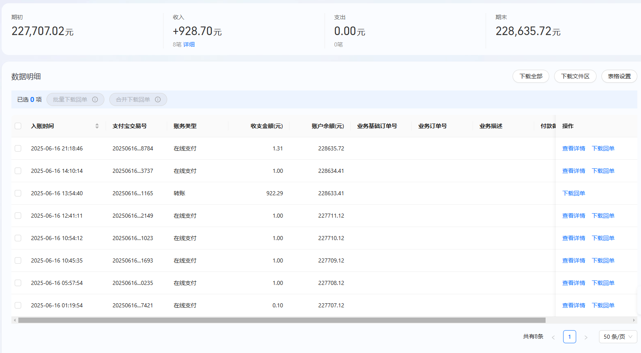
Task: Check the 转账 row with amount 922.29
Action: pos(18,193)
